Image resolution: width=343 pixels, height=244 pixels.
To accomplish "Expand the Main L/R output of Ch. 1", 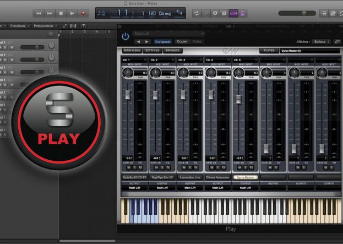I will click(135, 188).
